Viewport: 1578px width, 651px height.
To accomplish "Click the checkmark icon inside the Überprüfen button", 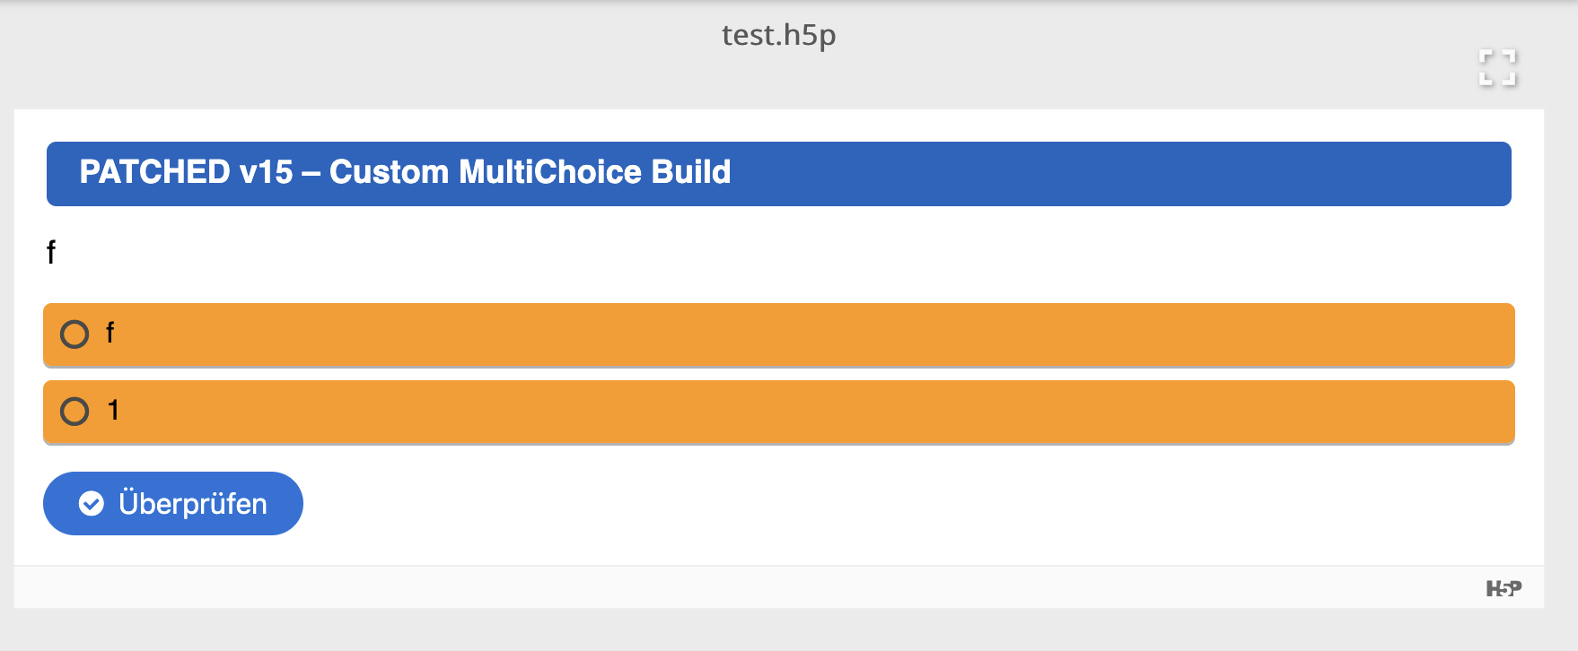I will click(92, 504).
